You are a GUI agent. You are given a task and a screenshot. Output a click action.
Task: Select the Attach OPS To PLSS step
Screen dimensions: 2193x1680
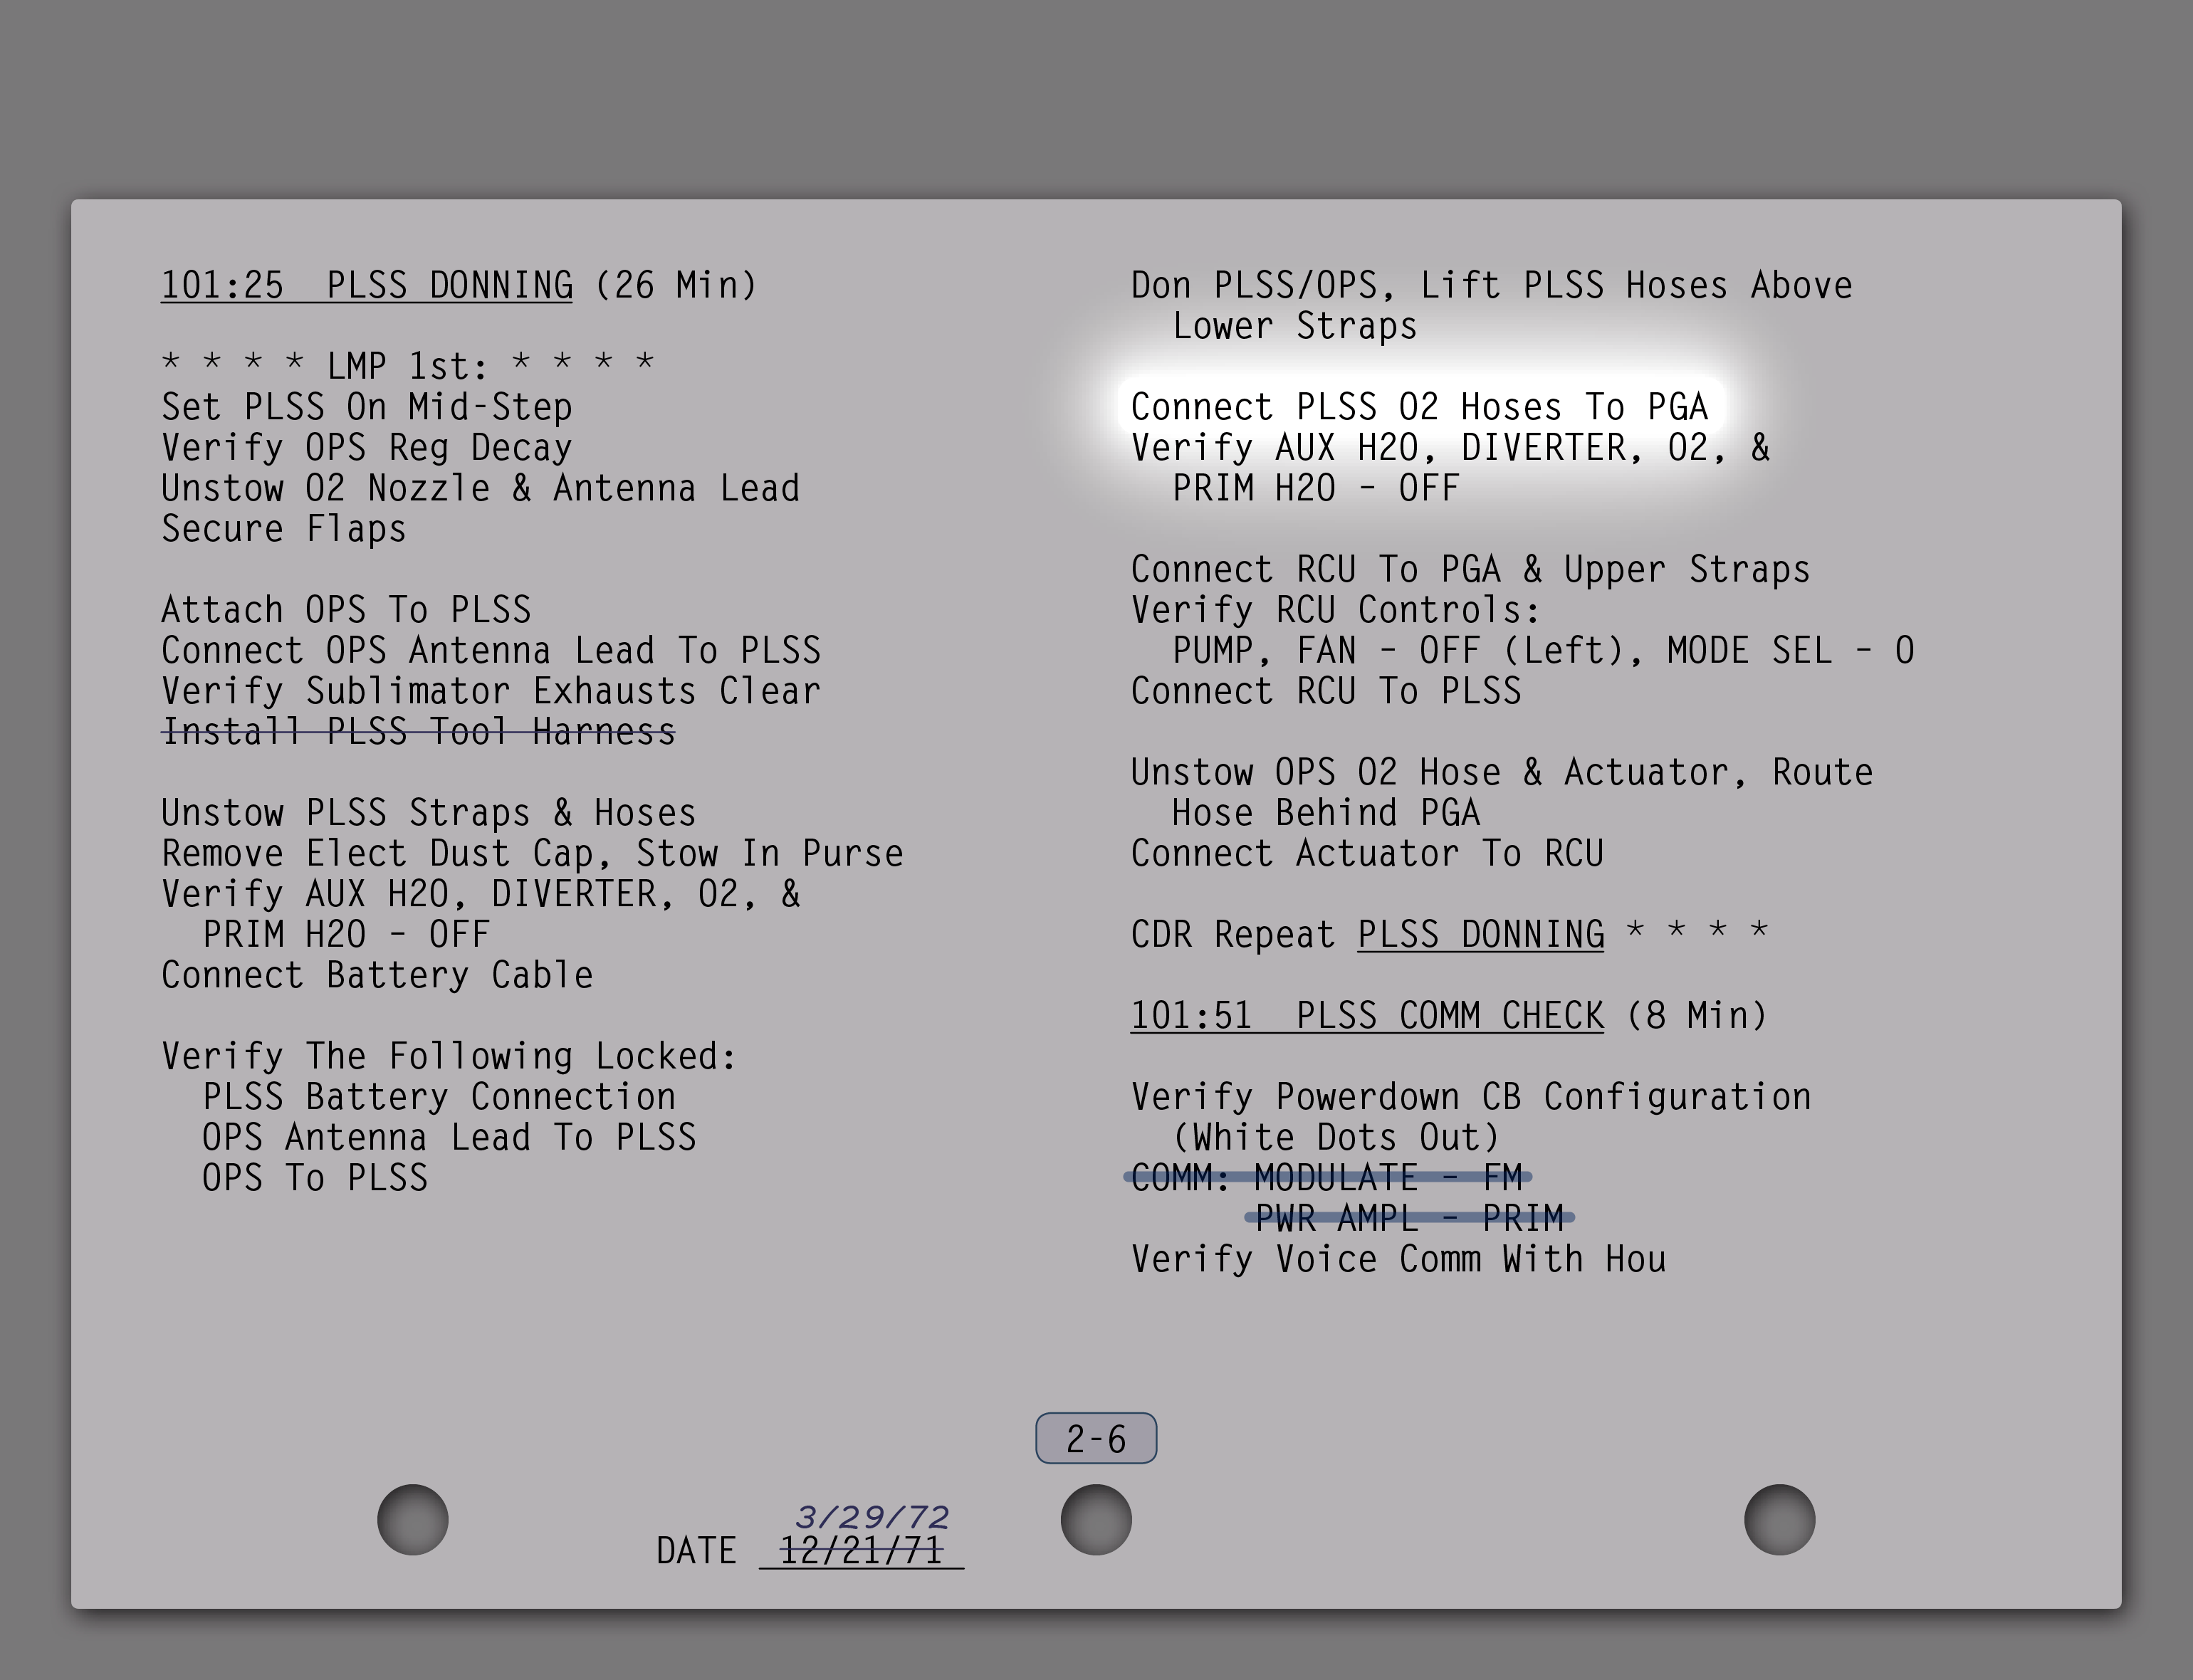coord(346,610)
